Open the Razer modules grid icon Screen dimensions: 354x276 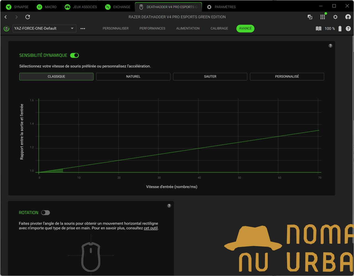click(322, 17)
